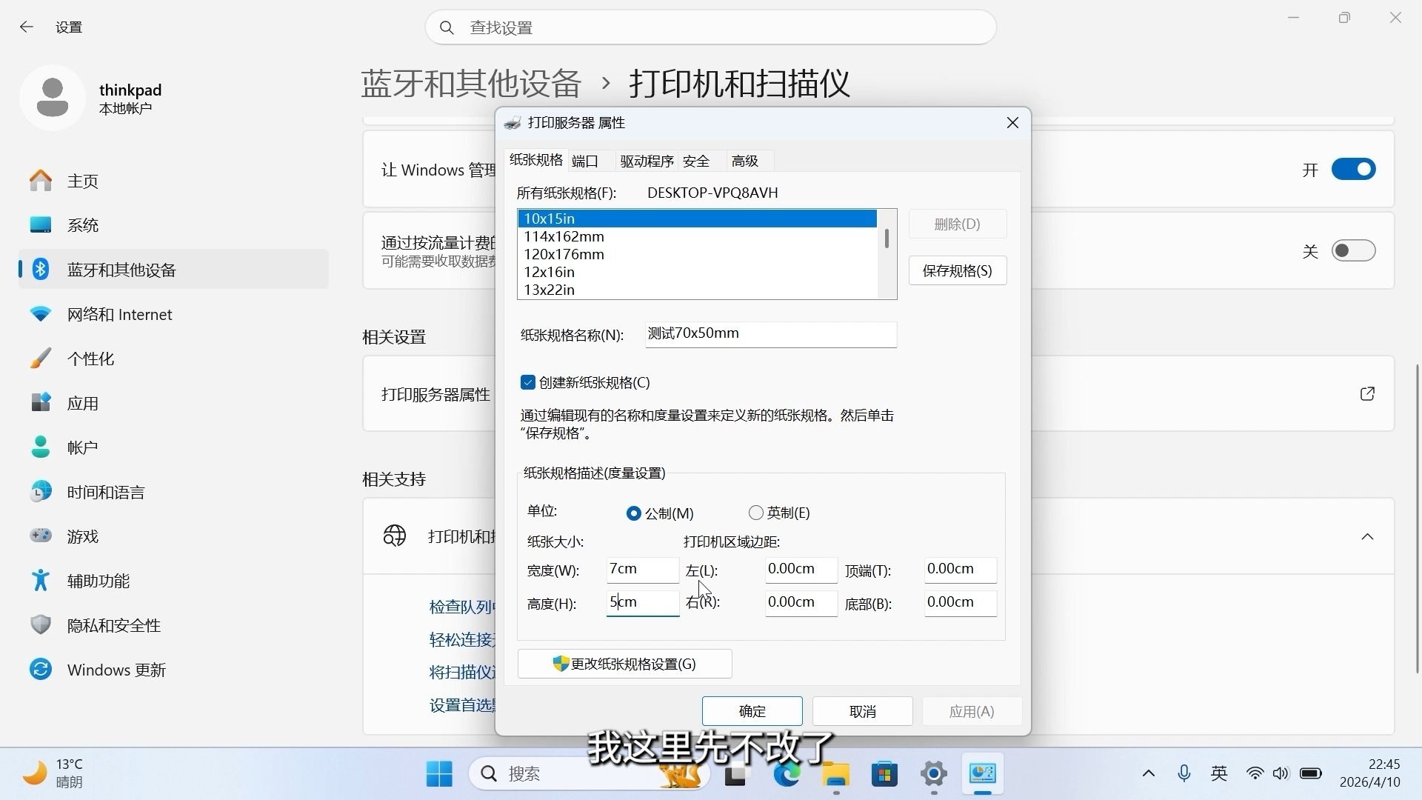Open the shield icon for 隐私和安全性
The height and width of the screenshot is (800, 1422).
(x=41, y=625)
